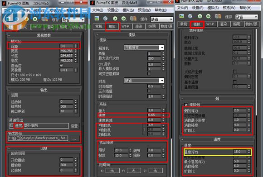Screen dimensions: 263x177
Task: Click the preferences dial icon in right window
Action: 190,16
